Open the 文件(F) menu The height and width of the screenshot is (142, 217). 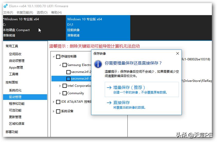tap(8, 13)
